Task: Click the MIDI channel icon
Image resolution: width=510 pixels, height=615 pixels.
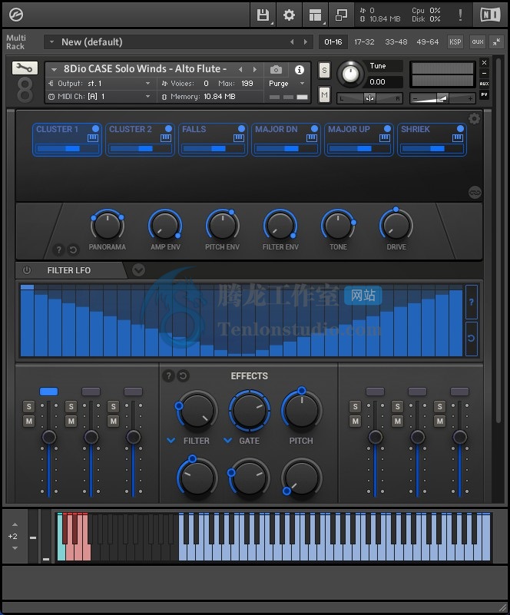Action: [x=51, y=97]
